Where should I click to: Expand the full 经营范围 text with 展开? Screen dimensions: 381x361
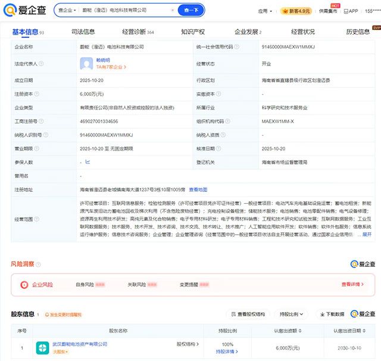pos(367,235)
